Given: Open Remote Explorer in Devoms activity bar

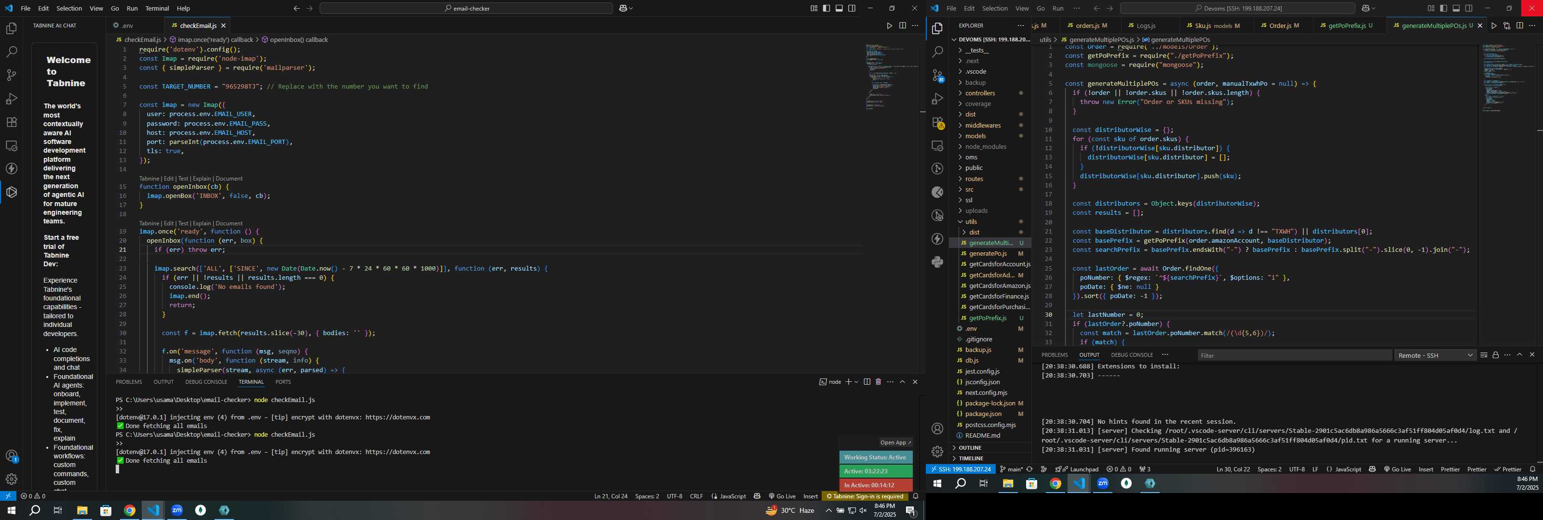Looking at the screenshot, I should tap(937, 145).
